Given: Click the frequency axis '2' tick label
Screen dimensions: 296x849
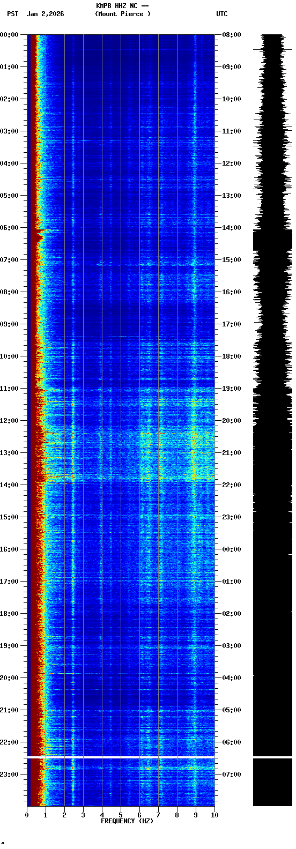Looking at the screenshot, I should [x=64, y=815].
